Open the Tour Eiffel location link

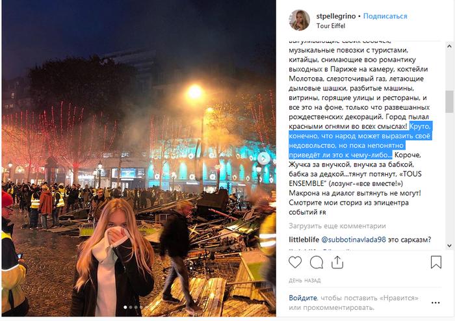click(x=331, y=26)
